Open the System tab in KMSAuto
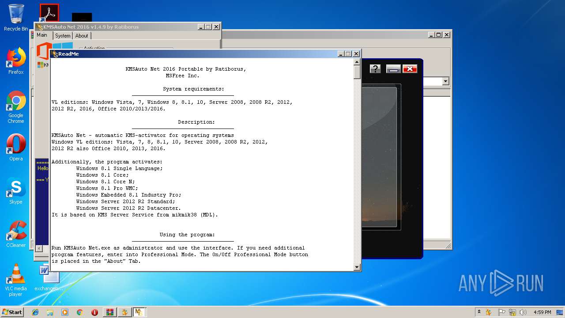Viewport: 565px width, 318px height. point(63,36)
